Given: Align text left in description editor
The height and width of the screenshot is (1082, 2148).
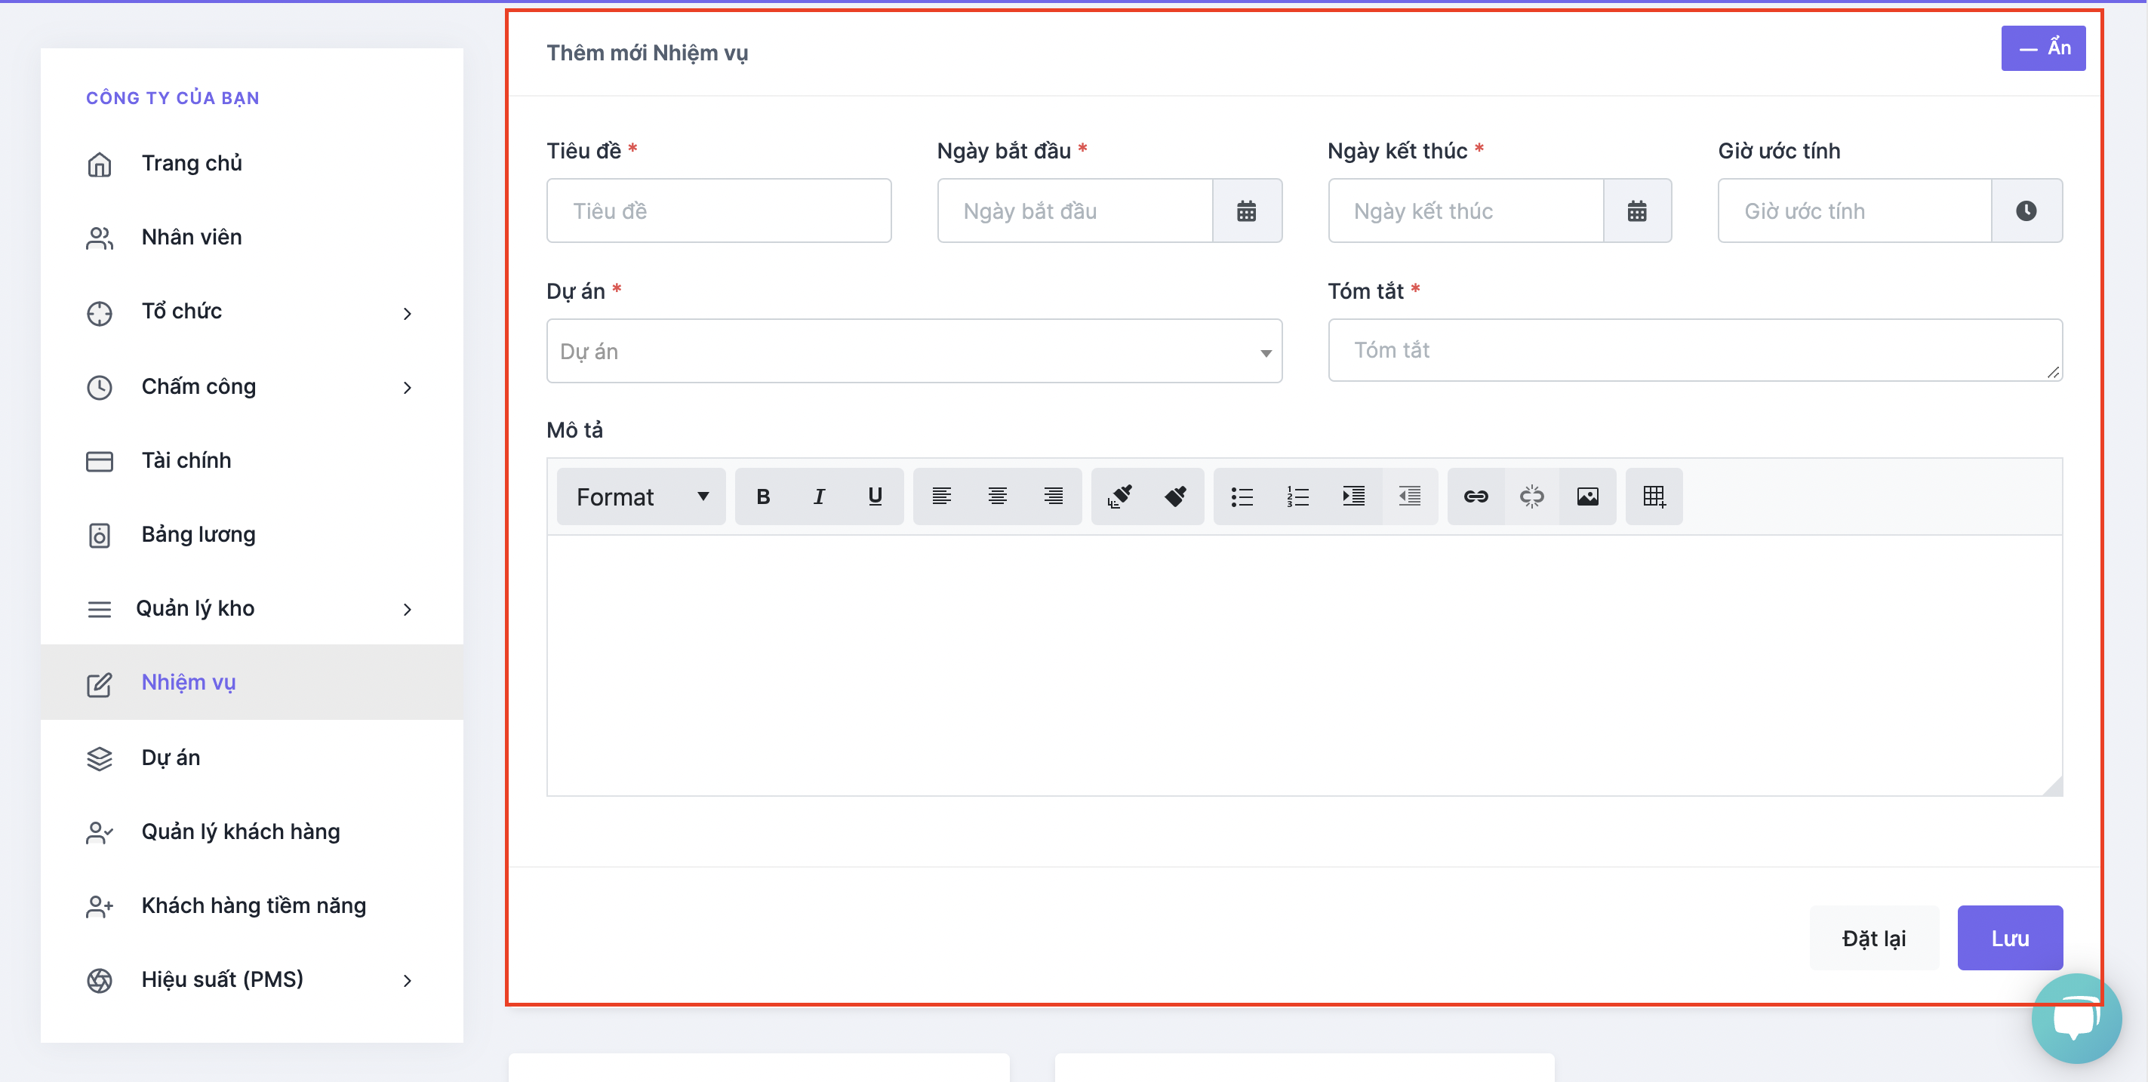Looking at the screenshot, I should point(941,496).
